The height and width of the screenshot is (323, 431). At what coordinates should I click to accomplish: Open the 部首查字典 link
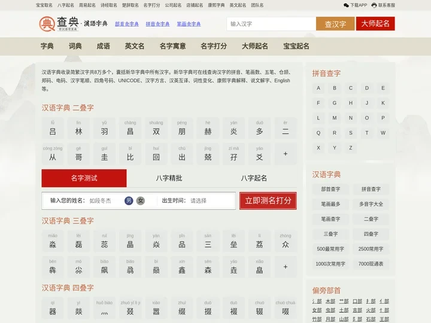(127, 24)
